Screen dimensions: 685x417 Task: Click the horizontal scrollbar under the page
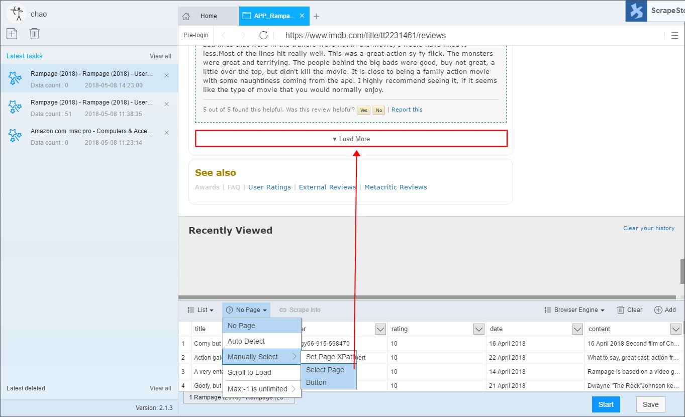[x=427, y=297]
